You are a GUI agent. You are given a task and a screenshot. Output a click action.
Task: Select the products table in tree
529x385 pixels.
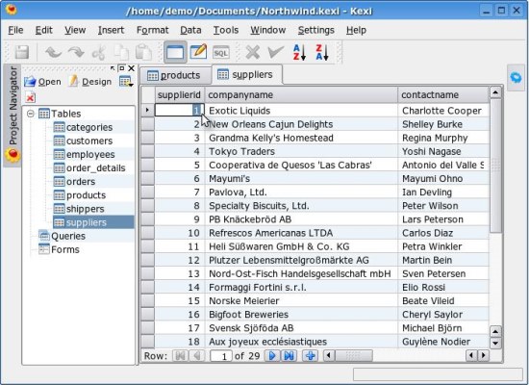tap(86, 195)
